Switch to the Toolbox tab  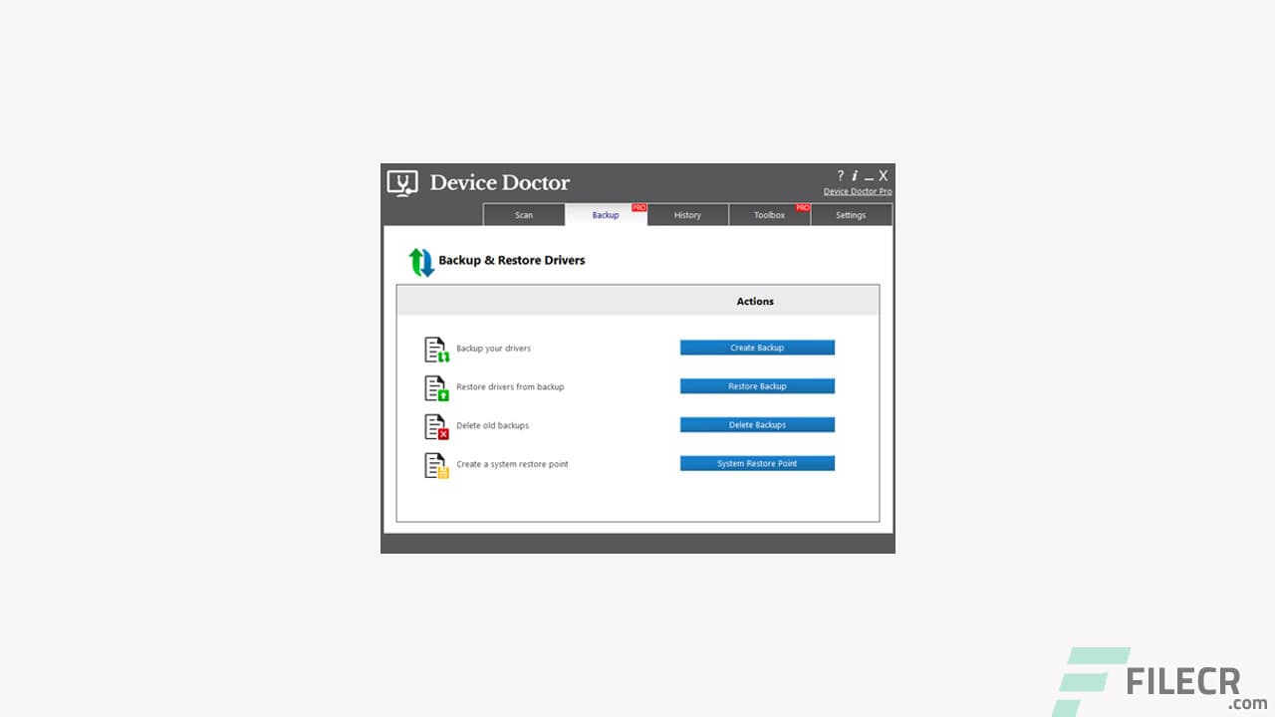pyautogui.click(x=769, y=215)
